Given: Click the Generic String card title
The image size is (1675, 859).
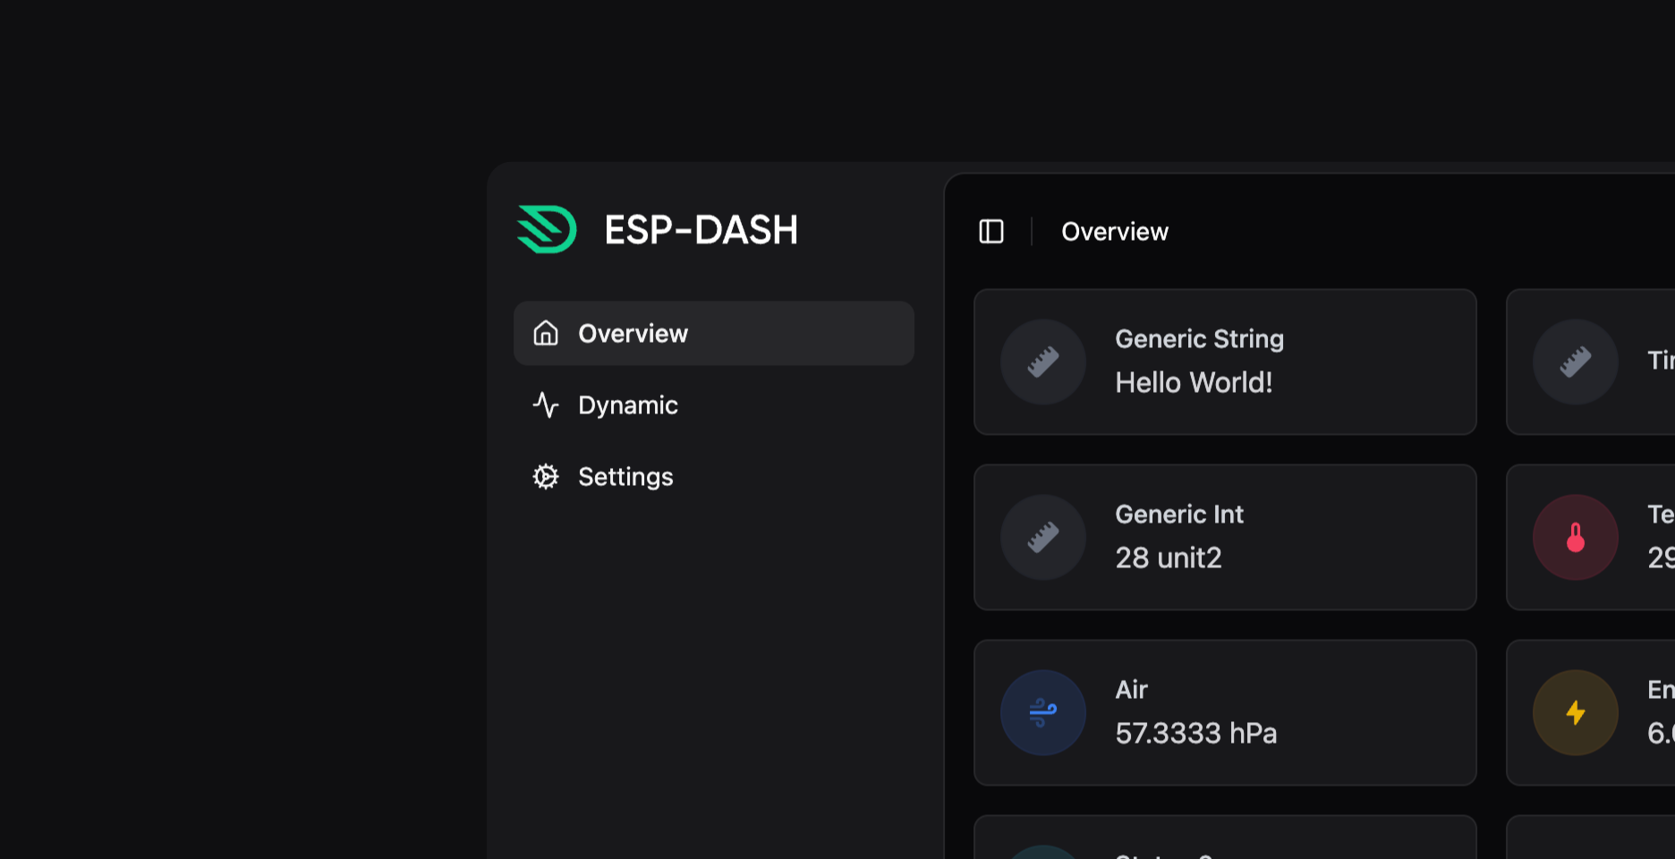Looking at the screenshot, I should click(x=1199, y=339).
